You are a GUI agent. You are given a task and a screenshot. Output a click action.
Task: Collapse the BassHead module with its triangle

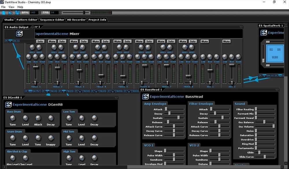[277, 90]
